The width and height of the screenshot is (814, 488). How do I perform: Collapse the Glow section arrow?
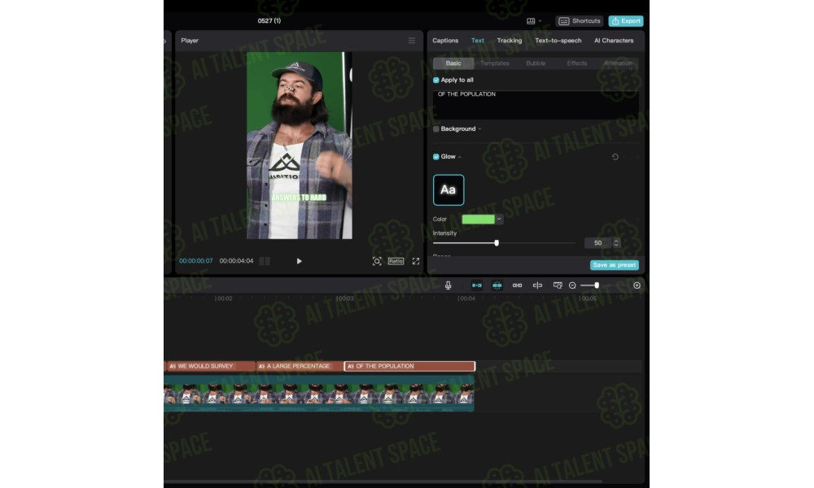[460, 157]
